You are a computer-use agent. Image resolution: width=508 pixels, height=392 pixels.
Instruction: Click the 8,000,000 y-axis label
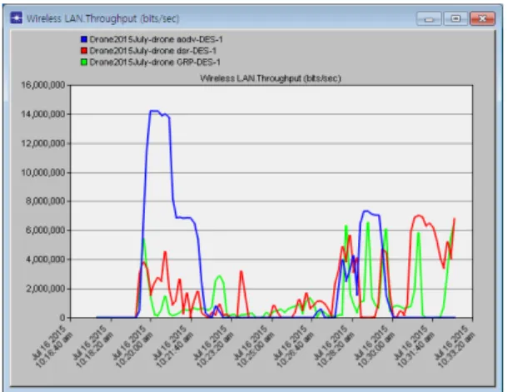click(45, 201)
